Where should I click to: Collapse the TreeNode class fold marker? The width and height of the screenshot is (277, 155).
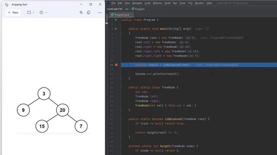click(121, 87)
